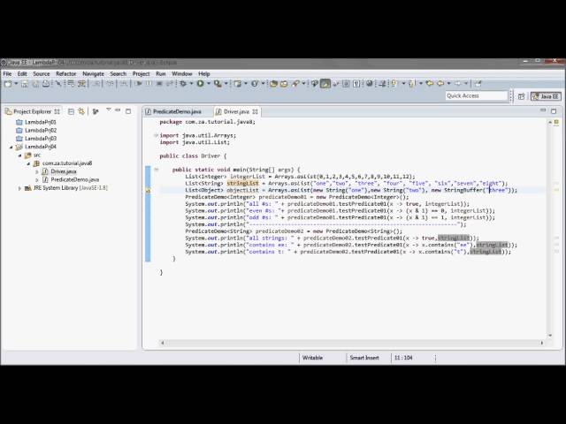
Task: Click the editor horizontal scrollbar track
Action: pos(352,343)
